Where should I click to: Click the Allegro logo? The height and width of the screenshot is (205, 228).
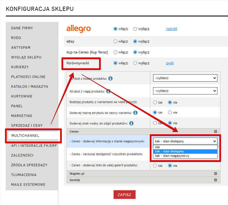pos(79,29)
